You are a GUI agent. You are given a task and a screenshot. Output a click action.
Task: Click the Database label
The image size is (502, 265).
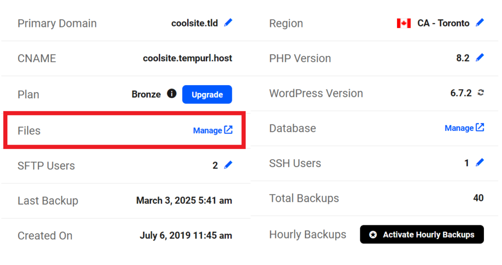(x=293, y=128)
